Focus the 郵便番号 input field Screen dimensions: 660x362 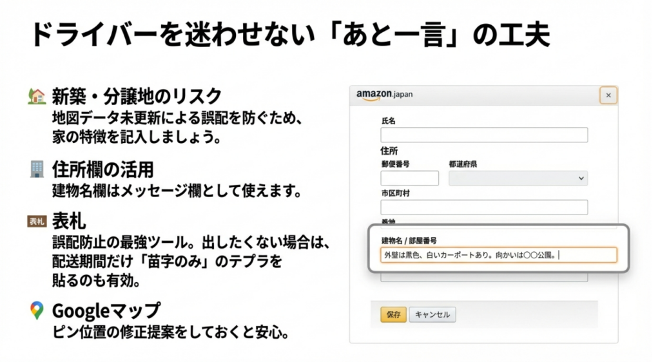tap(409, 178)
